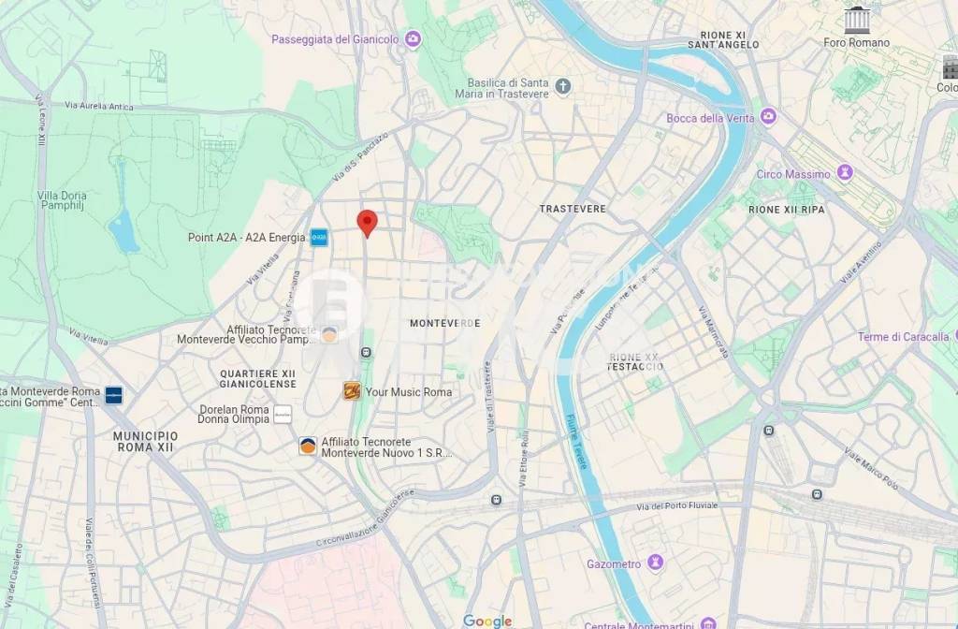Click the Affiliato Tecnorete Monteverde Vecchio icon
The width and height of the screenshot is (958, 629).
(x=329, y=334)
